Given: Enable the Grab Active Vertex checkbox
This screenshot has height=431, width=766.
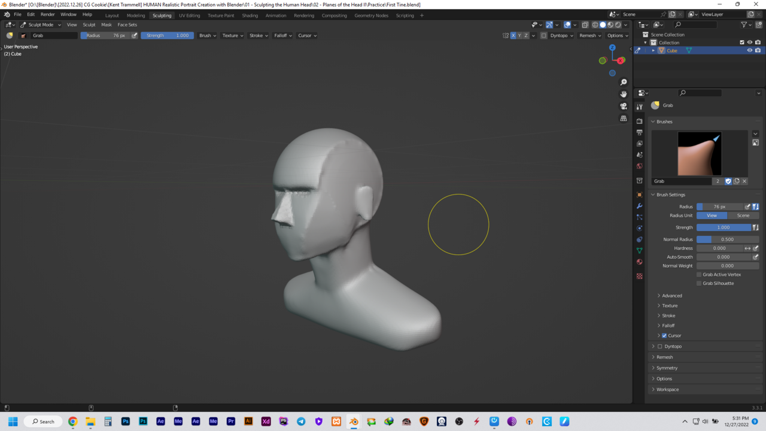Looking at the screenshot, I should (698, 274).
